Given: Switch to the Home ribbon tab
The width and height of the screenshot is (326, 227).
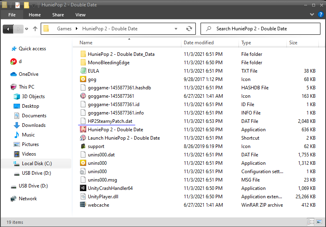Looking at the screenshot, I should 35,15.
